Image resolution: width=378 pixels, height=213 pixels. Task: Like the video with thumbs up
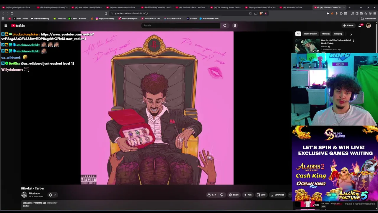212,195
